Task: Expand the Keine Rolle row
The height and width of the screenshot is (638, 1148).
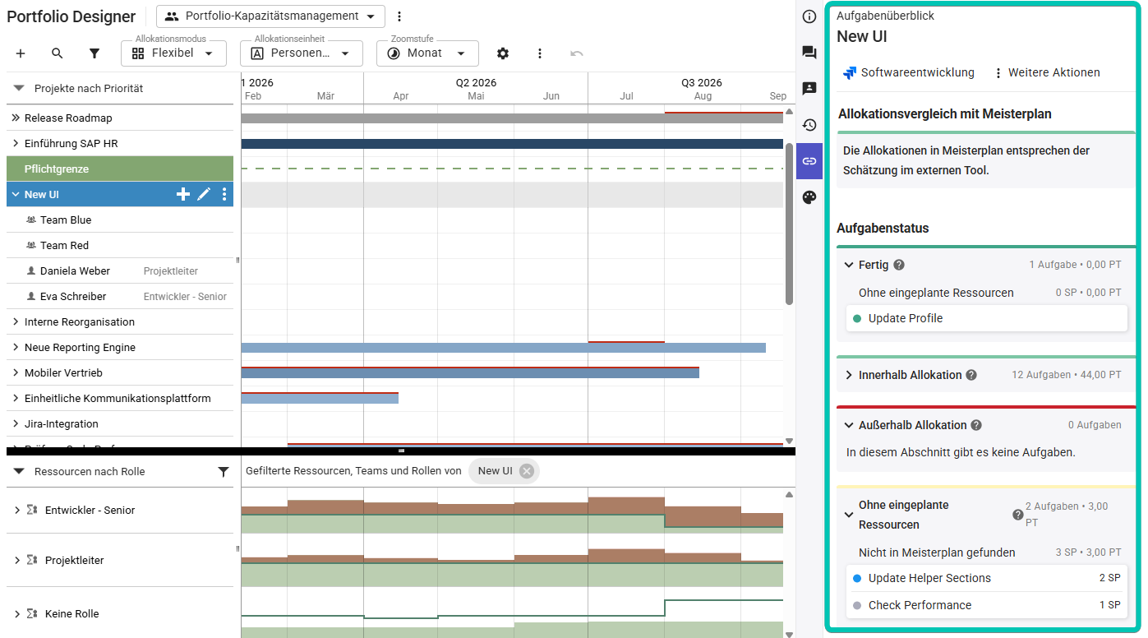Action: tap(17, 614)
